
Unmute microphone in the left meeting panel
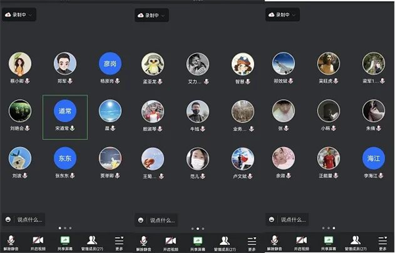point(11,242)
